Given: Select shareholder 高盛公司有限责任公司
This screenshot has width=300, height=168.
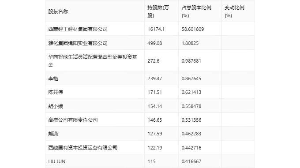Looking at the screenshot, I should point(73,120).
